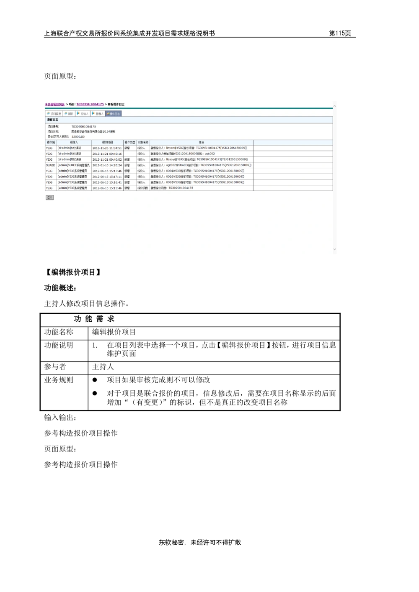
Task: Click the 操作人 column header
Action: click(x=74, y=143)
